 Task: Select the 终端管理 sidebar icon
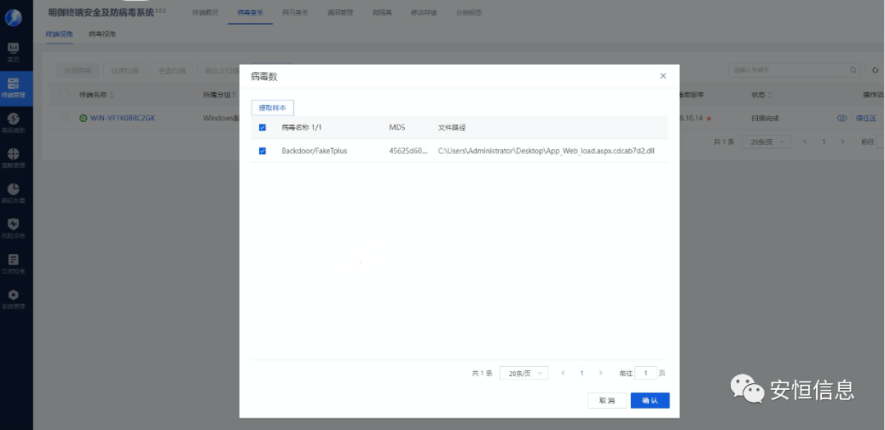[x=13, y=87]
